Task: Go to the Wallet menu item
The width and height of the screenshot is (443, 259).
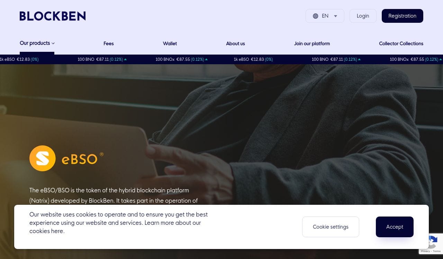Action: coord(170,44)
